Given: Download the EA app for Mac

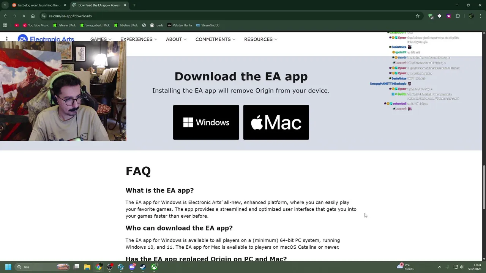Looking at the screenshot, I should point(276,122).
